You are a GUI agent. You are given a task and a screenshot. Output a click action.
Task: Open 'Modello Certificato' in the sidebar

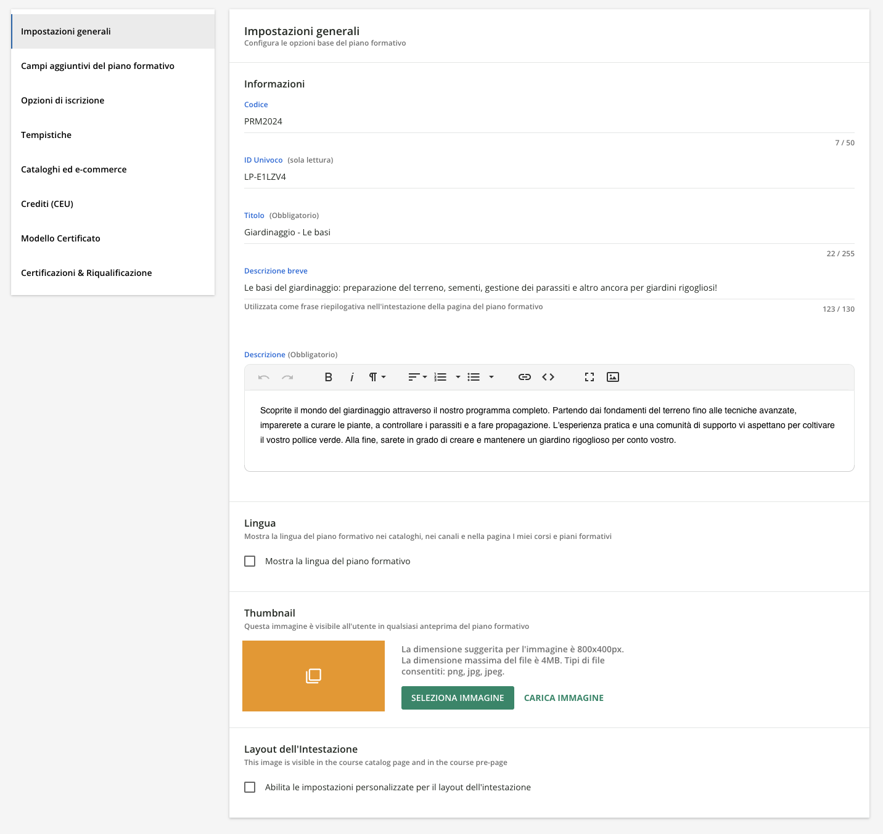(60, 238)
